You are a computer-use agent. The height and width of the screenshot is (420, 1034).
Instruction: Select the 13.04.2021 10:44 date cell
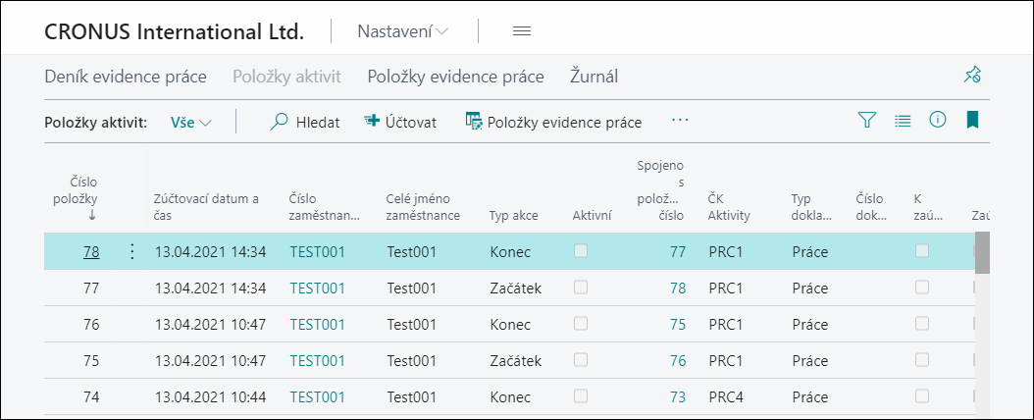210,396
